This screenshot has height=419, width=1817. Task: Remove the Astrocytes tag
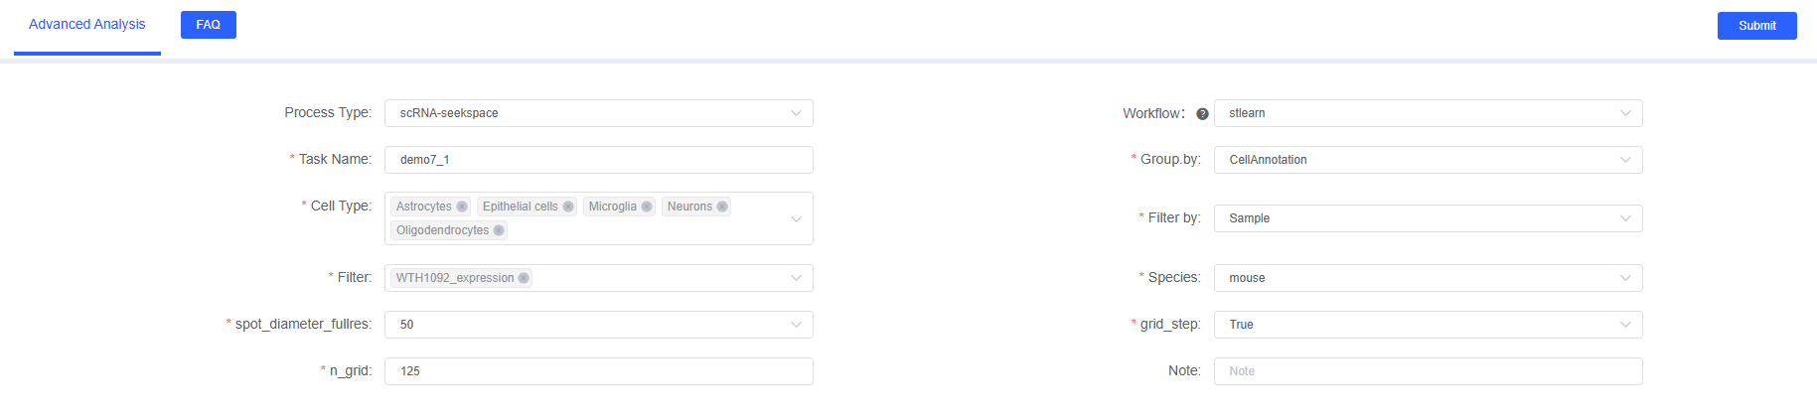(462, 207)
